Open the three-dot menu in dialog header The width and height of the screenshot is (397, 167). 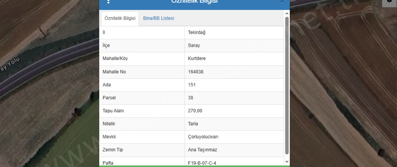coord(108,2)
